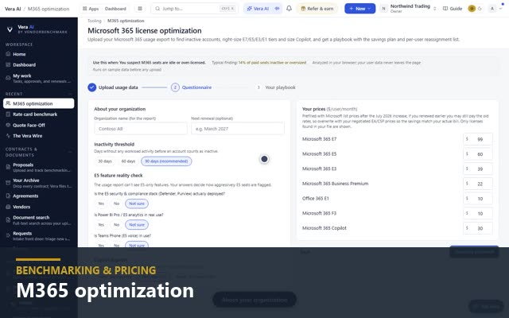The height and width of the screenshot is (318, 509).
Task: Answer No for E5 security & compliance stack
Action: click(x=117, y=204)
